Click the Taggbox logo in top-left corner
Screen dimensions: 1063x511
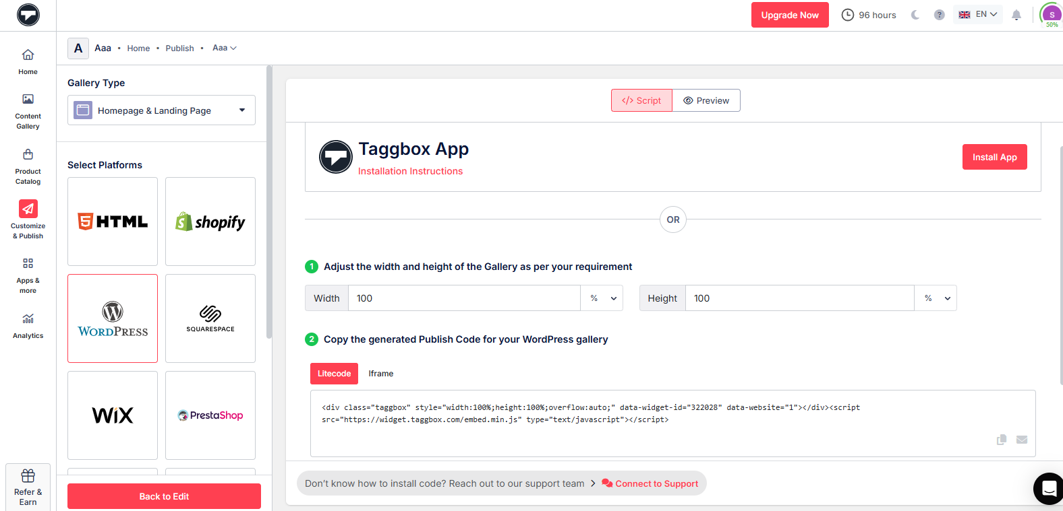tap(28, 15)
